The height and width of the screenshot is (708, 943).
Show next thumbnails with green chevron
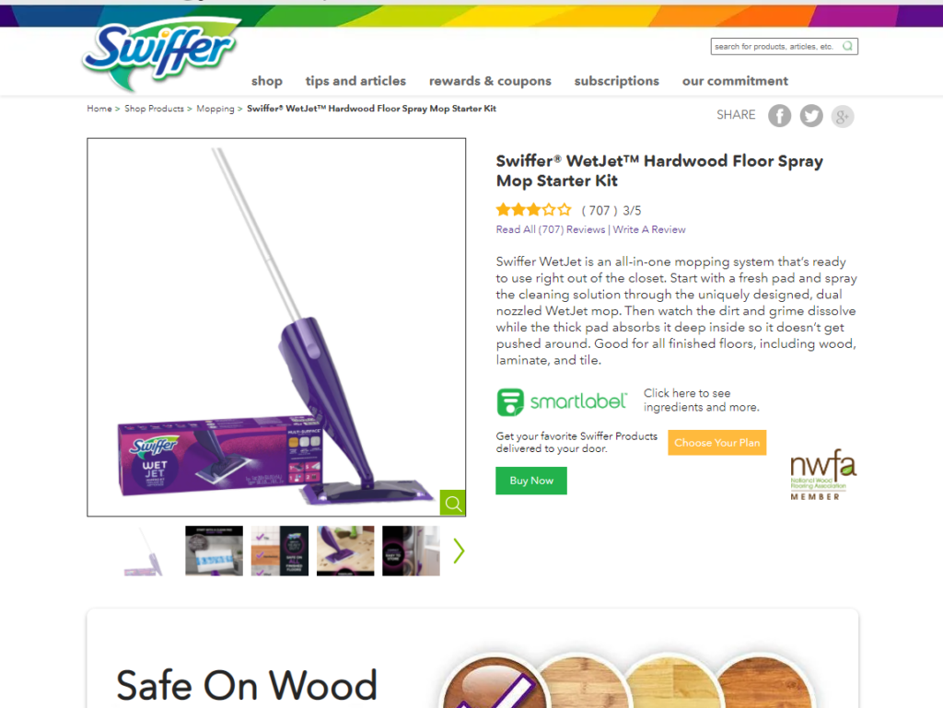(459, 551)
